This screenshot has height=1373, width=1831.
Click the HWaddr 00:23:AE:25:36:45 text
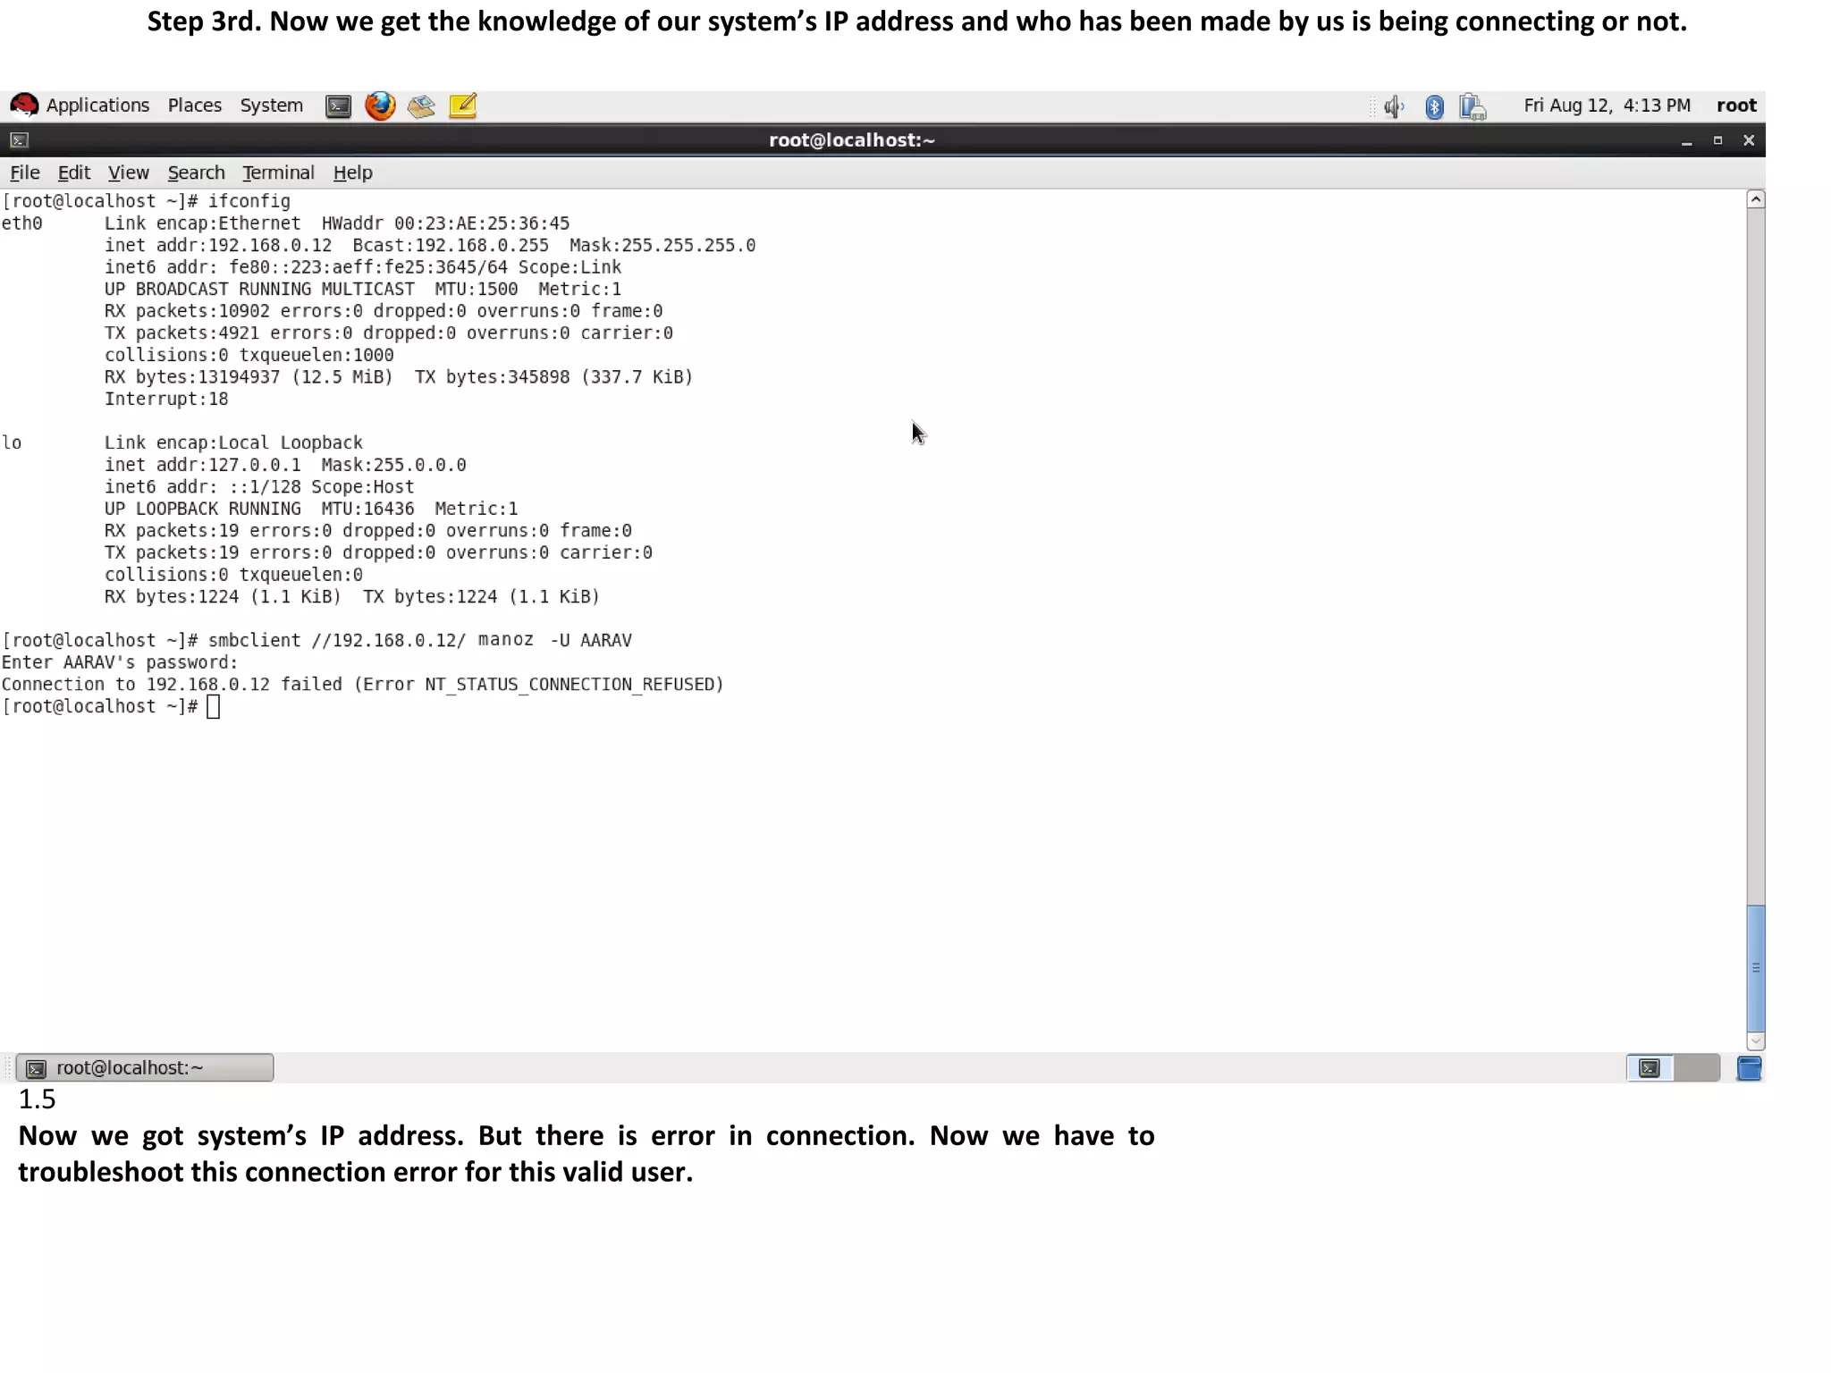(445, 223)
